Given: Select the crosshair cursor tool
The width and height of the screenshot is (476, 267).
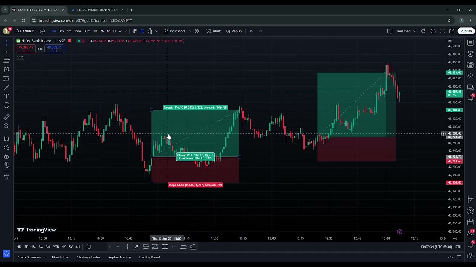Looking at the screenshot, I should (6, 43).
